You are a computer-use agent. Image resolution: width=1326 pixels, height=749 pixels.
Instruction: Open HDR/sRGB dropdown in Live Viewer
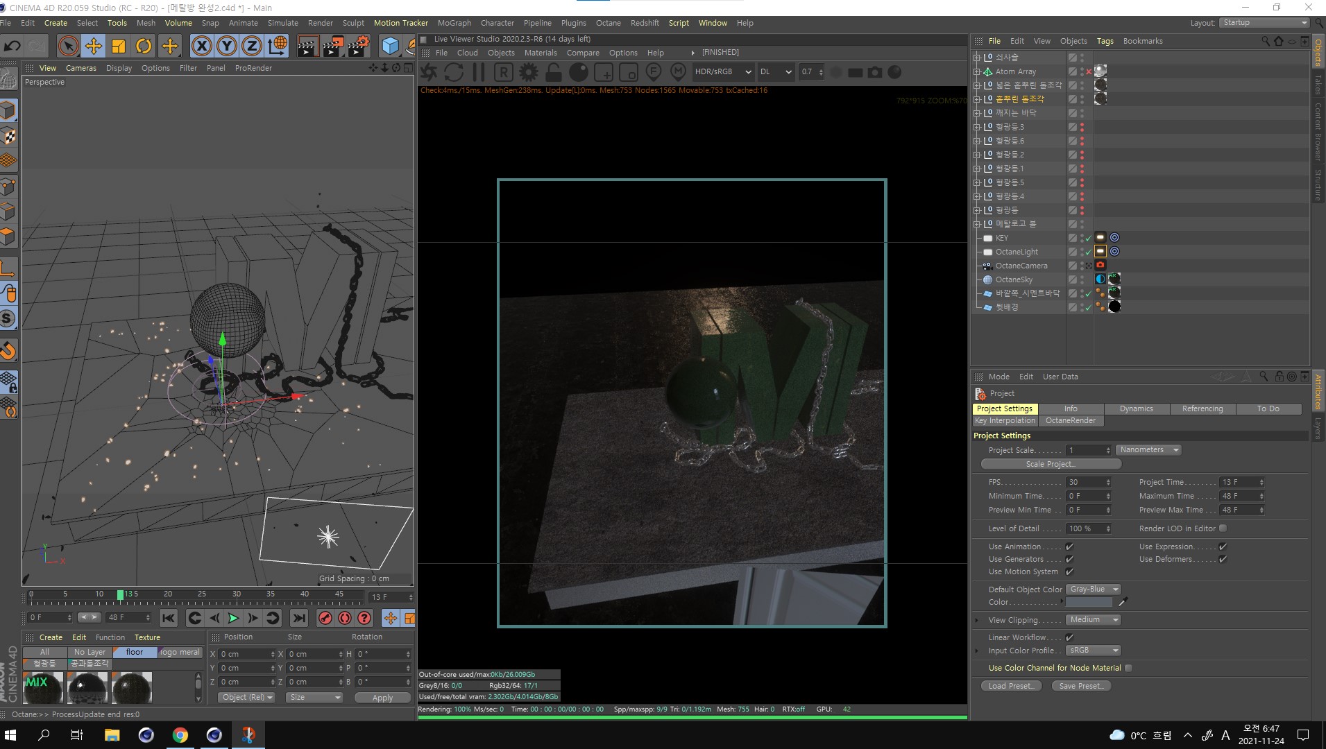click(x=722, y=72)
